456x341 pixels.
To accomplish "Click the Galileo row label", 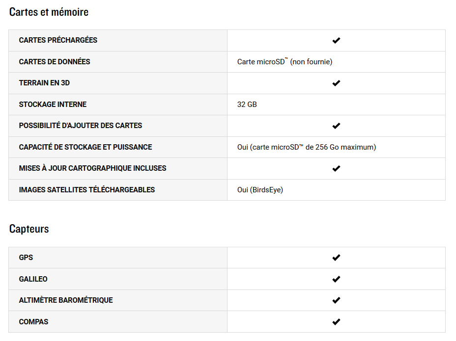I will click(33, 279).
